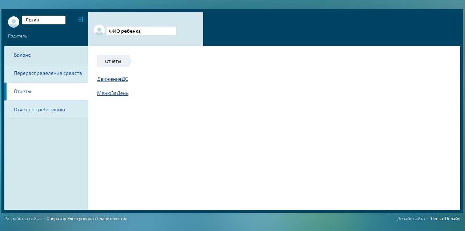The height and width of the screenshot is (231, 465).
Task: Open the МенюЗаДень report link
Action: [x=113, y=93]
